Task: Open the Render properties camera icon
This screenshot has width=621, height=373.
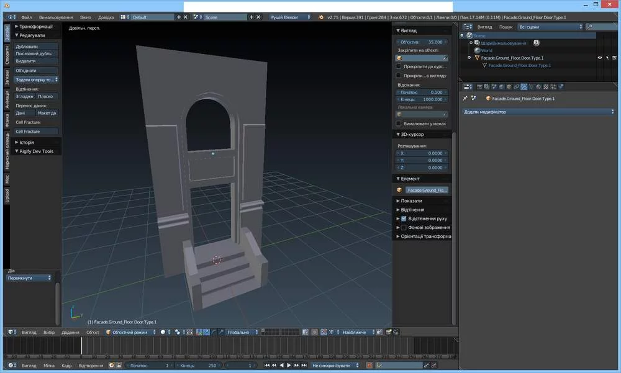Action: point(479,87)
